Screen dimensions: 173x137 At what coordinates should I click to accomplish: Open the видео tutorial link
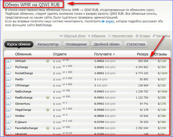click(110, 21)
